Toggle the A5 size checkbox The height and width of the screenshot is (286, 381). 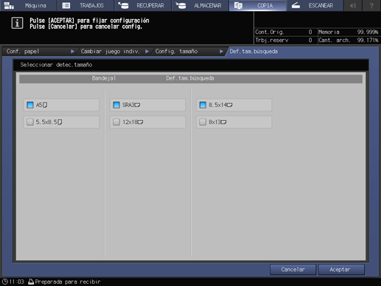(x=30, y=105)
